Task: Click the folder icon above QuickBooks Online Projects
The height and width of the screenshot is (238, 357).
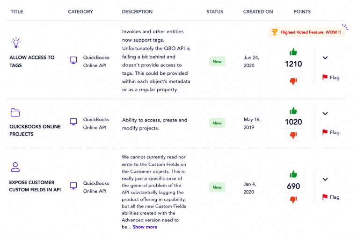Action: coord(15,112)
